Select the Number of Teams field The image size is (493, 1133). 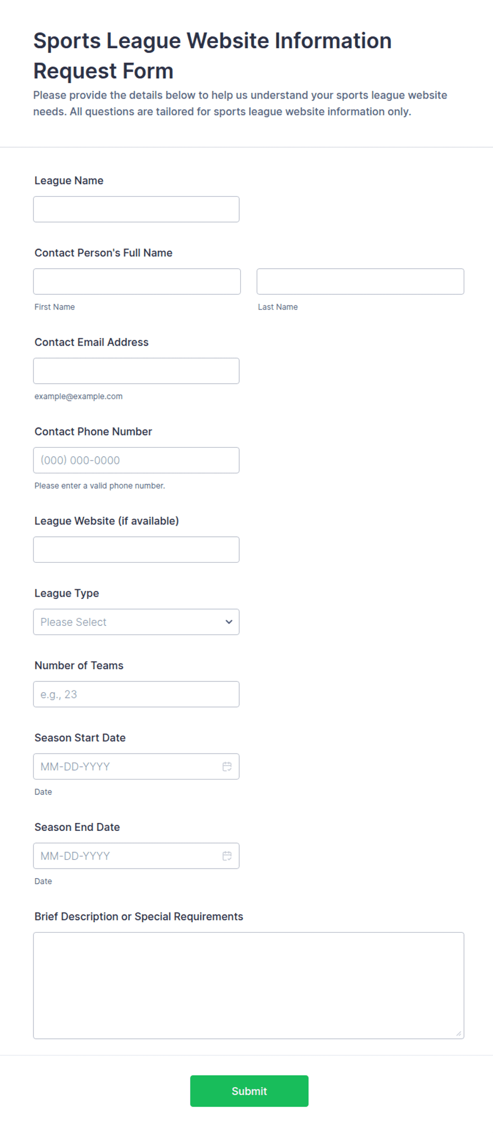(x=136, y=694)
